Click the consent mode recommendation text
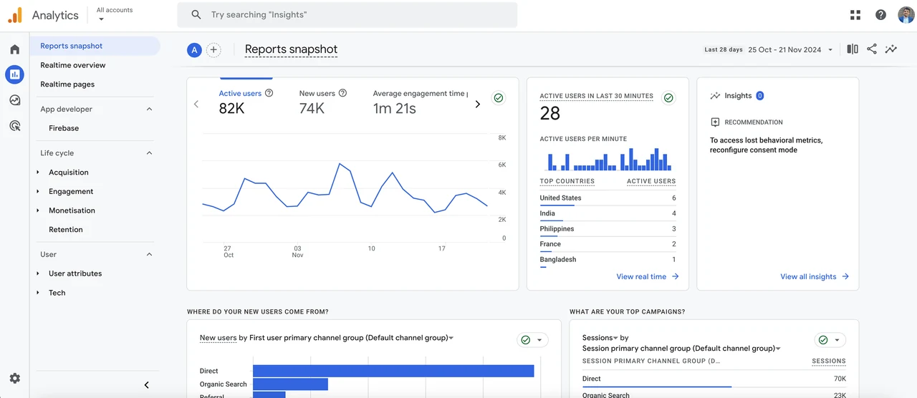This screenshot has height=398, width=917. click(x=766, y=145)
